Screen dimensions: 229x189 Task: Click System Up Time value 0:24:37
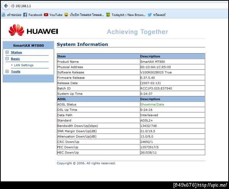coord(146,94)
